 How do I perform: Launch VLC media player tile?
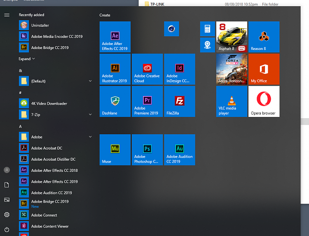pos(232,101)
